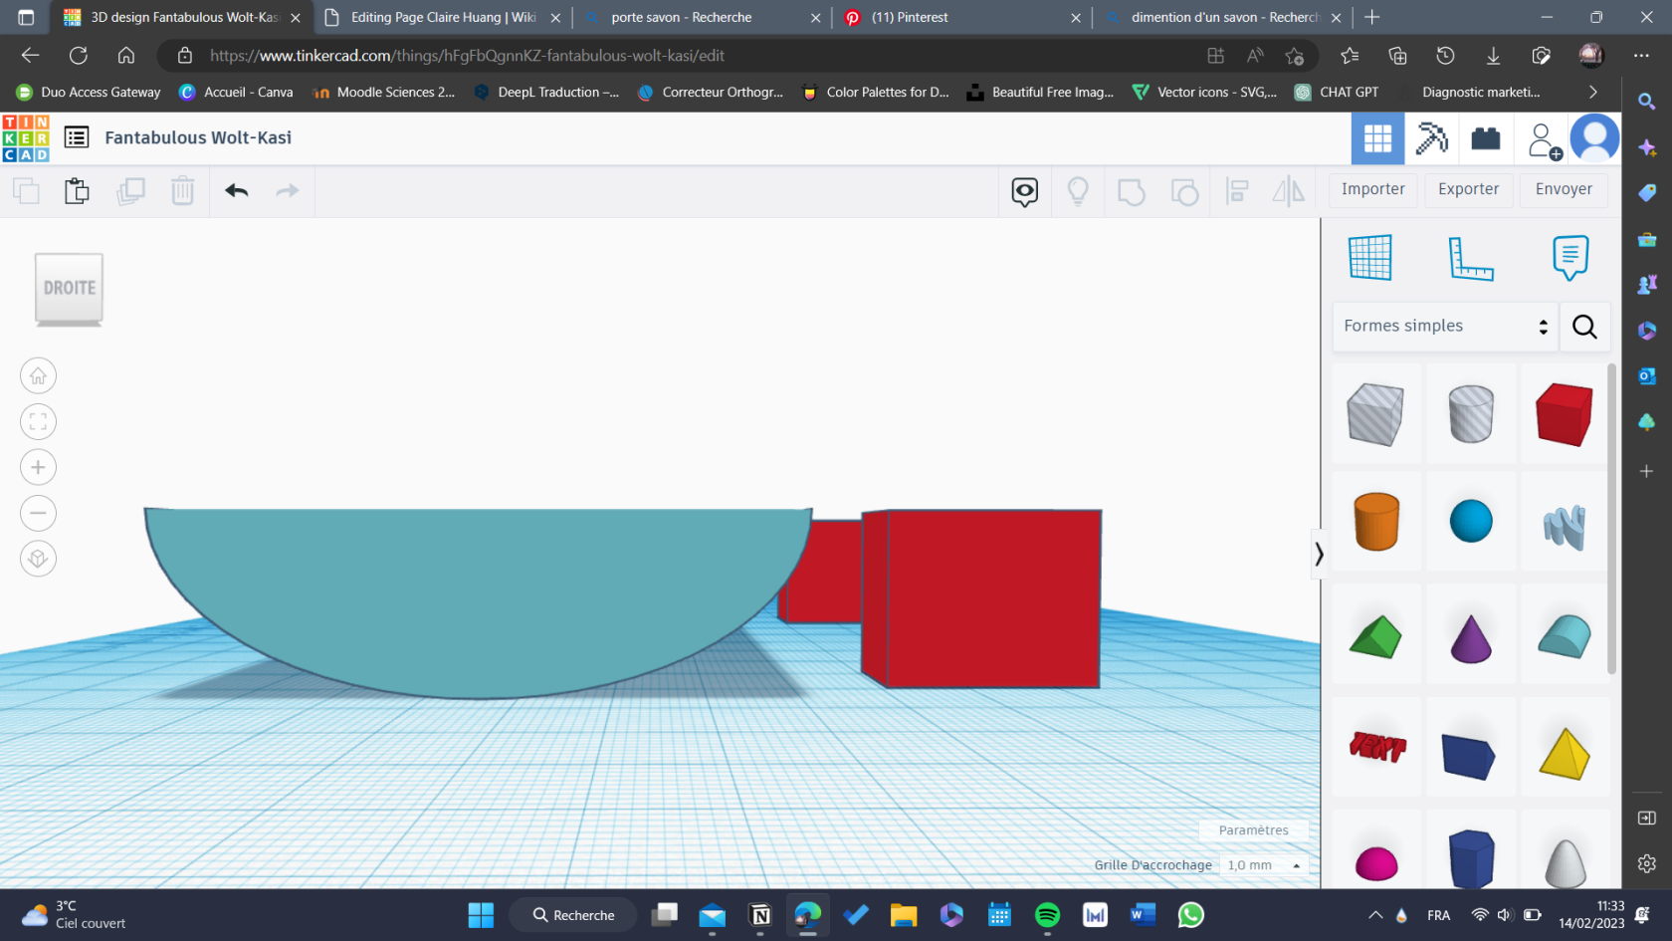Zoom out with the minus button
This screenshot has width=1672, height=941.
(x=38, y=514)
